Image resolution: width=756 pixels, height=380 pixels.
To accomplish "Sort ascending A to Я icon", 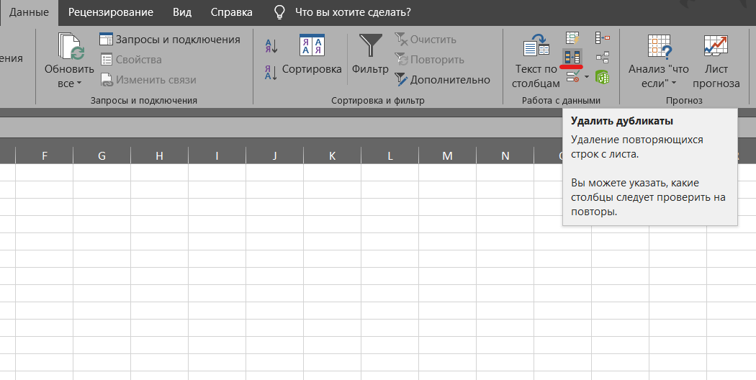I will (271, 46).
